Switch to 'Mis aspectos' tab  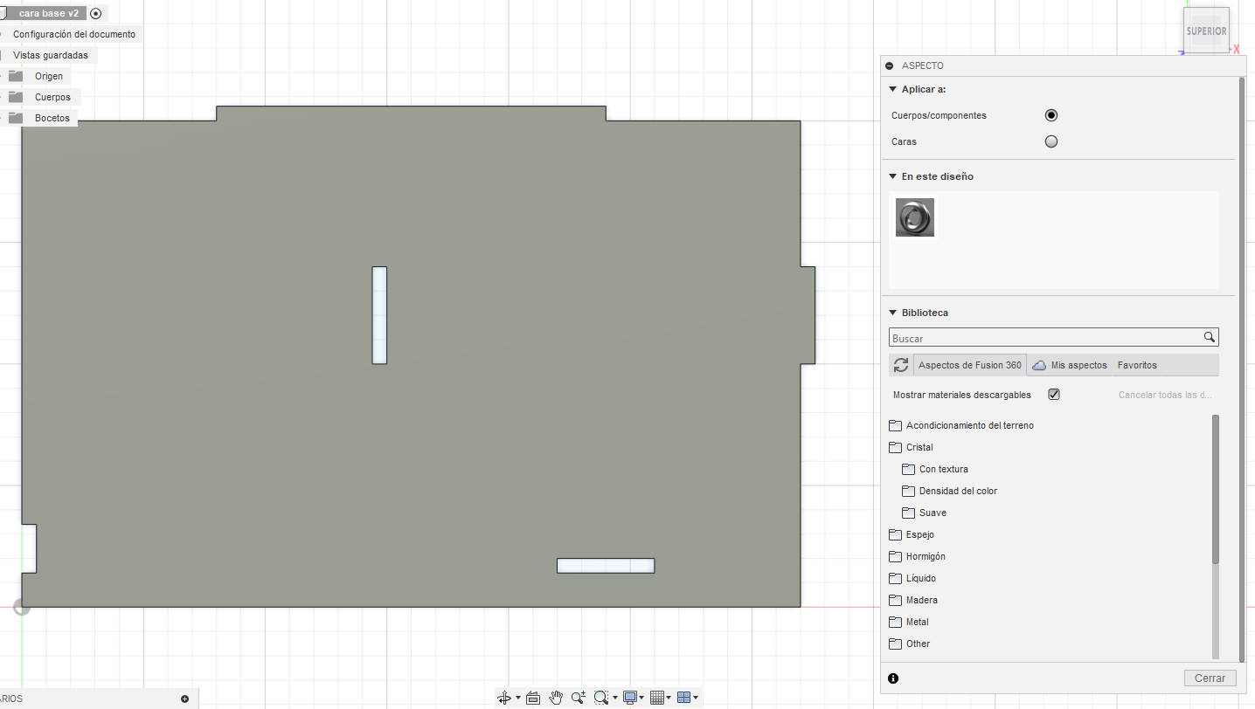tap(1070, 365)
